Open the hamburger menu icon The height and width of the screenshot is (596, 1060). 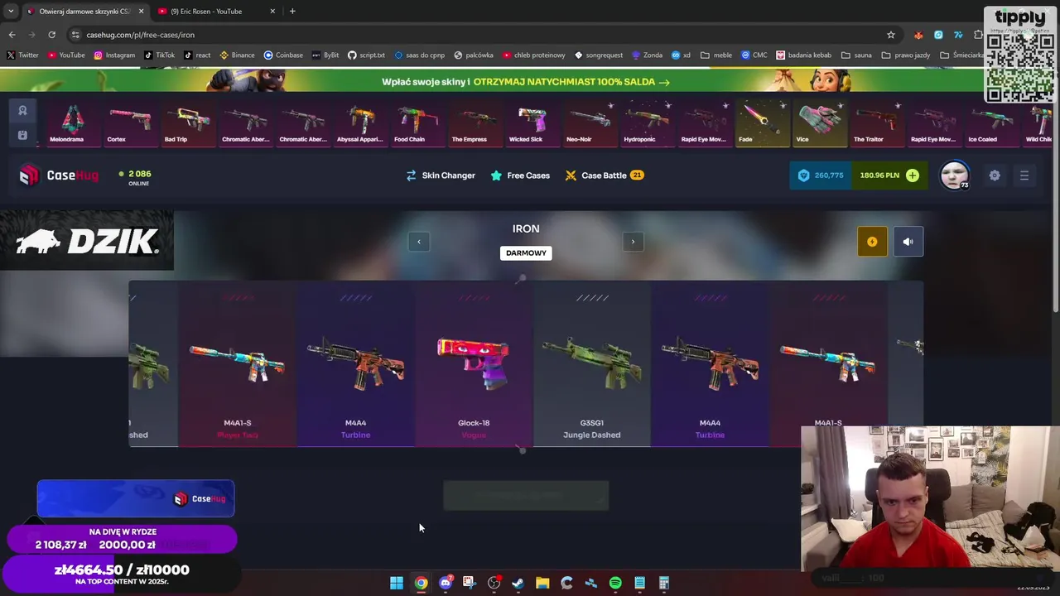coord(1024,175)
